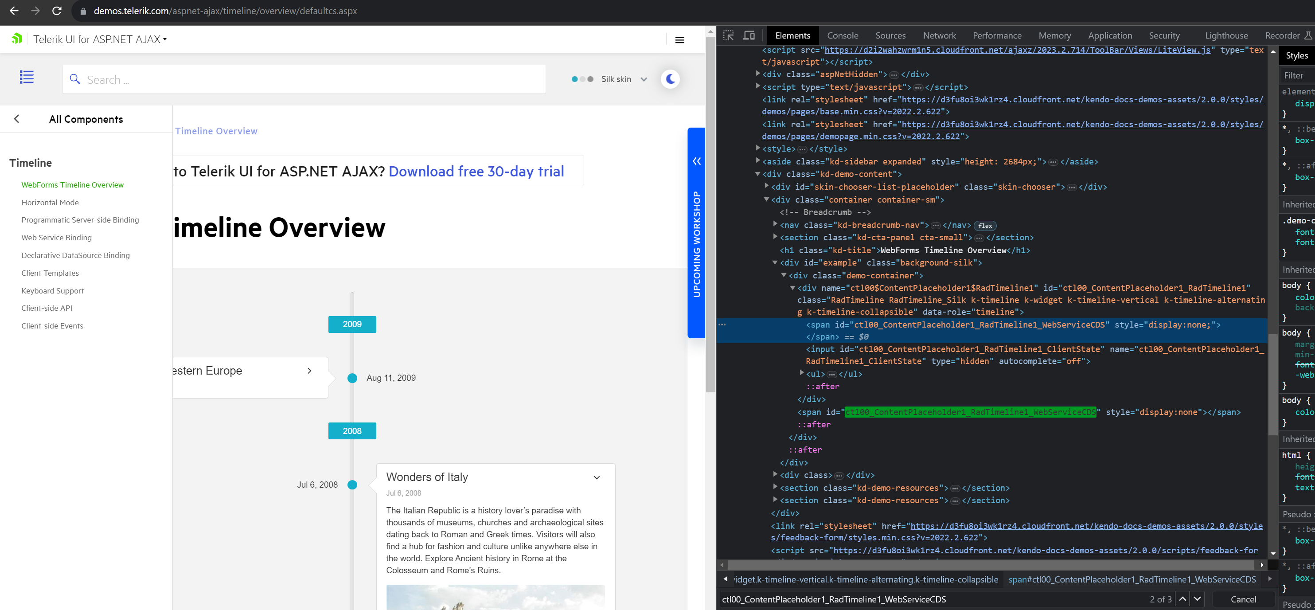The height and width of the screenshot is (610, 1315).
Task: Toggle dark mode with the moon icon
Action: click(670, 79)
